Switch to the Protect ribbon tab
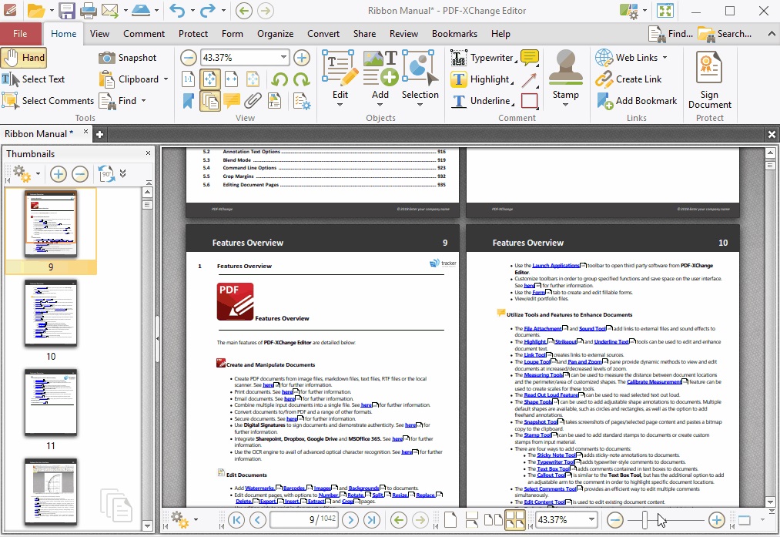 pos(193,33)
